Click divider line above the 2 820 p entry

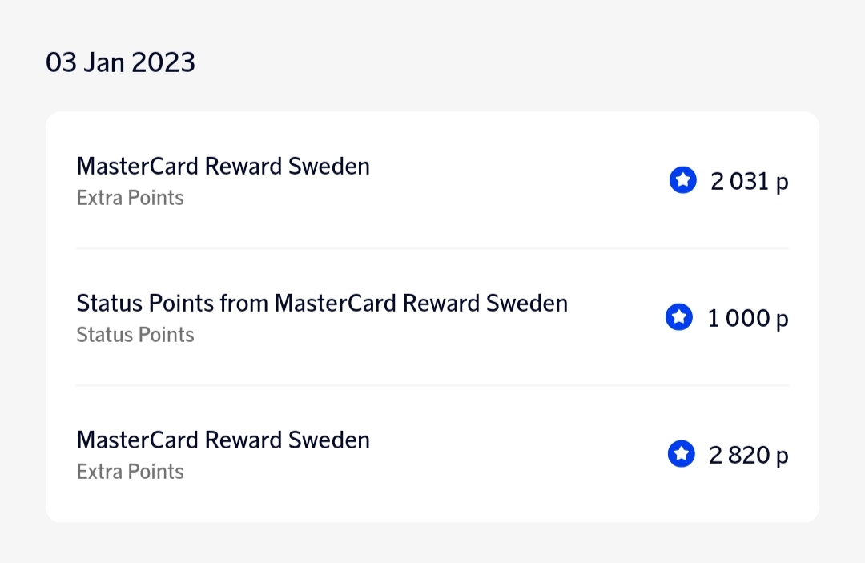pos(432,385)
